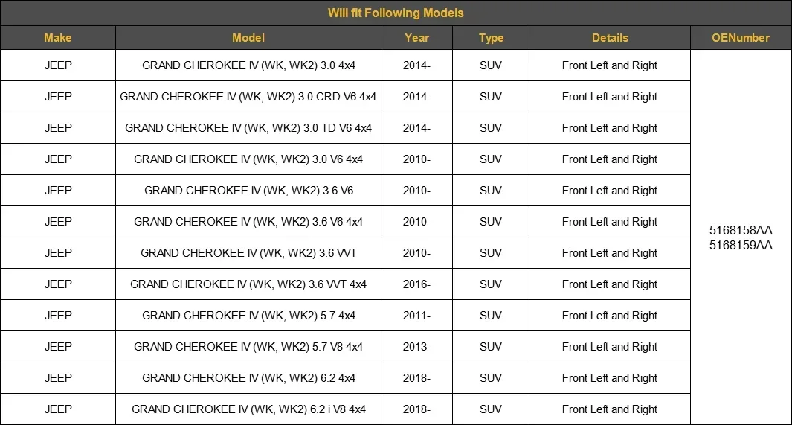Click the 6.2 i V8 4x4 model cell
The image size is (792, 425).
(248, 409)
